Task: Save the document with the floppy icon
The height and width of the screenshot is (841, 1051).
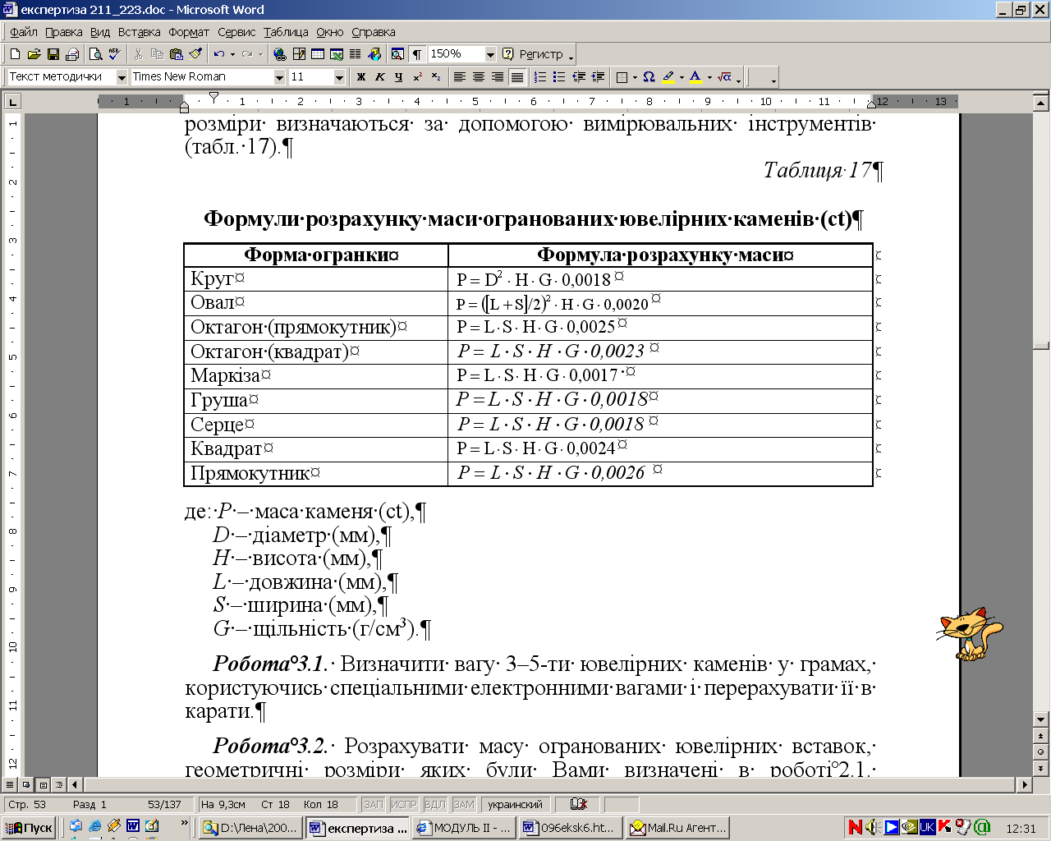Action: 53,54
